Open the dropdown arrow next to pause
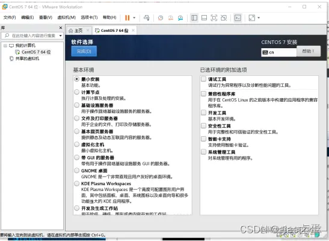 pos(134,18)
